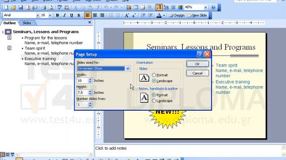
Task: Click the Number slides from input field
Action: click(83, 104)
